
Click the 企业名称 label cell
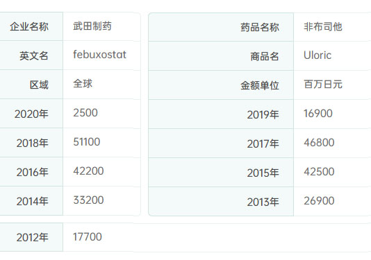(x=31, y=26)
